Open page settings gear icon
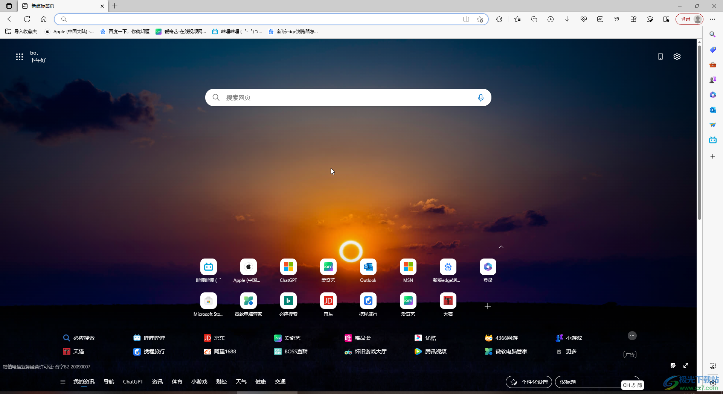 [x=677, y=56]
